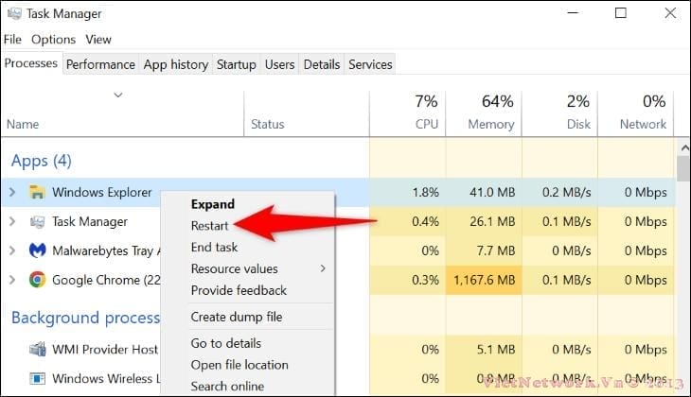Viewport: 691px width, 397px height.
Task: Click the vertical scrollbar thumb
Action: click(682, 168)
